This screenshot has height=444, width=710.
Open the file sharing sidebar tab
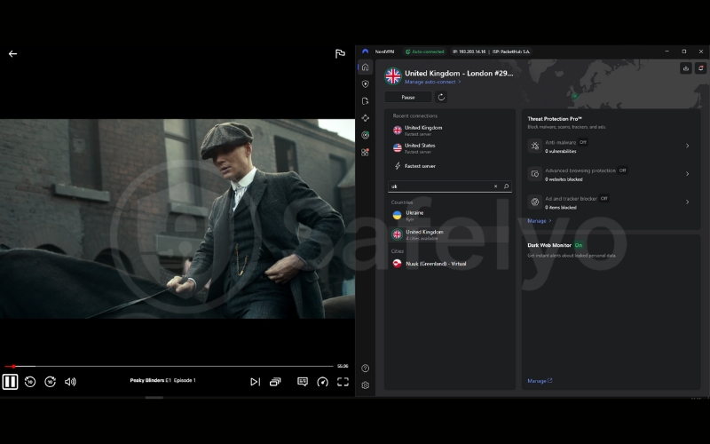pos(366,101)
